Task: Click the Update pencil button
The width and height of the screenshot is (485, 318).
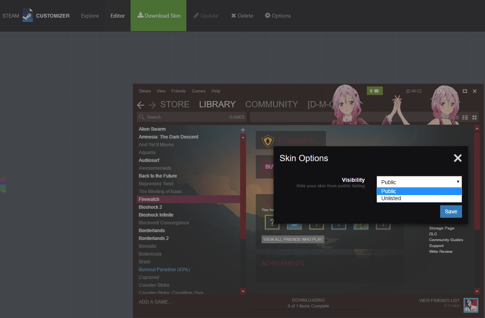Action: [205, 16]
